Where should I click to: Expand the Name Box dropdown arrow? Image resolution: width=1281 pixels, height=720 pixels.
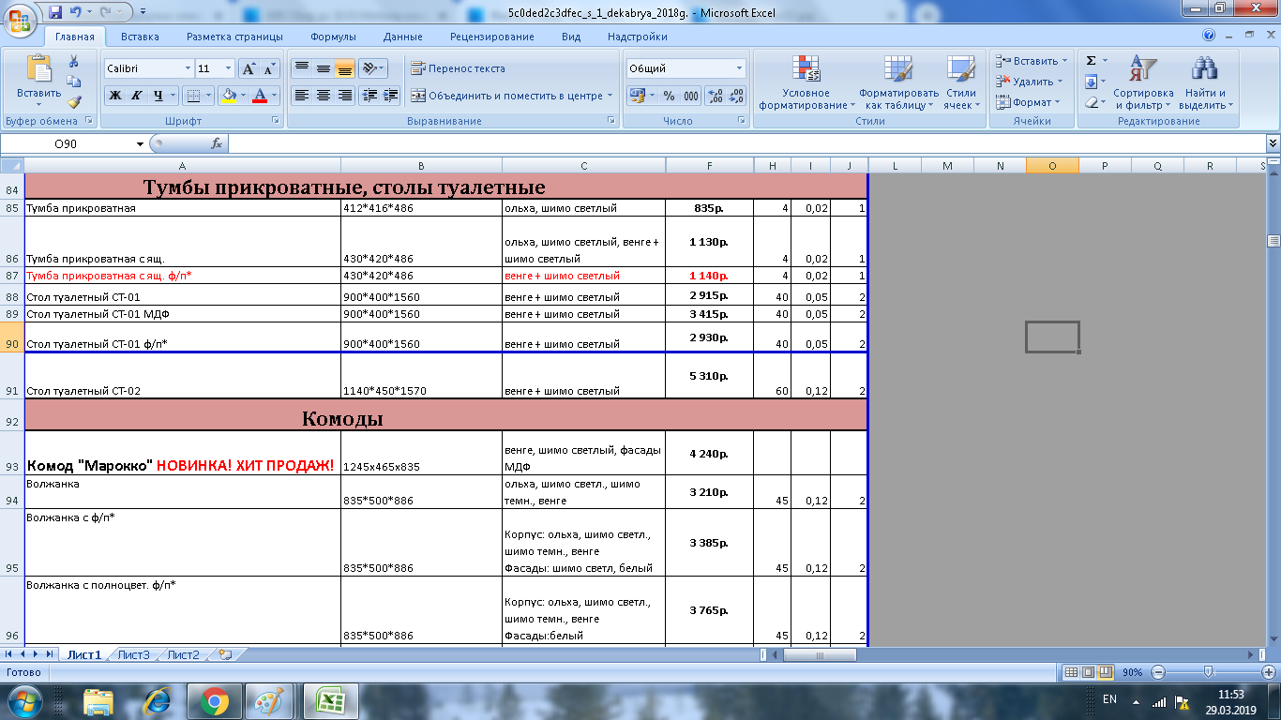[x=141, y=144]
